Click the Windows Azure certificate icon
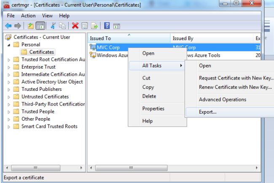 pos(93,55)
